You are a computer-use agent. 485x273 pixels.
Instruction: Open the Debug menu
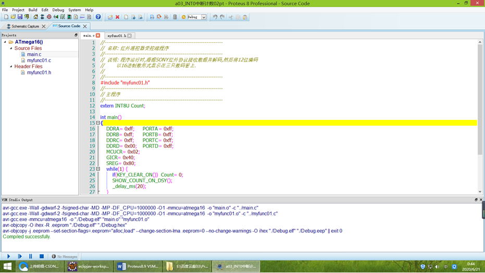pos(58,10)
